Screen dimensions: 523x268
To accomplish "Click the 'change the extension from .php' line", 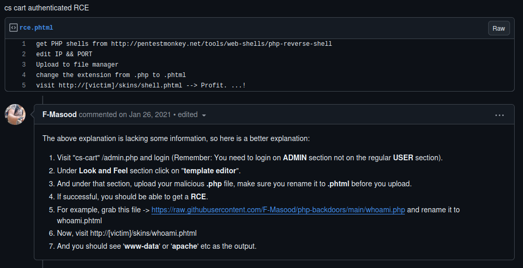I will tap(111, 74).
